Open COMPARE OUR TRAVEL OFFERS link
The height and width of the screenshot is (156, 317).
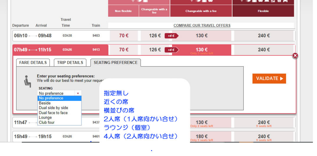pyautogui.click(x=202, y=26)
